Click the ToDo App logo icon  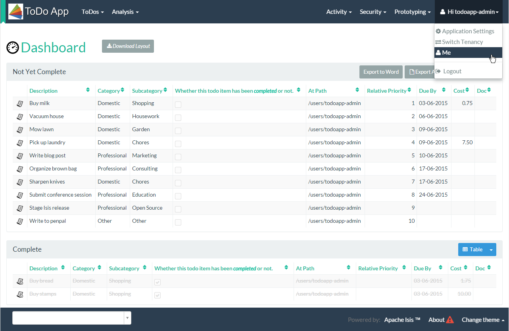16,11
